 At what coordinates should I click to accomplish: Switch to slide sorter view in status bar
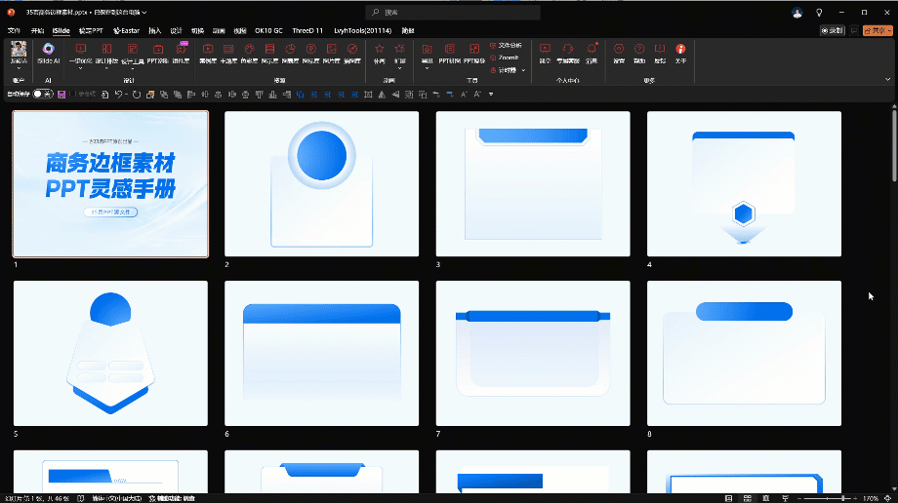coord(748,498)
